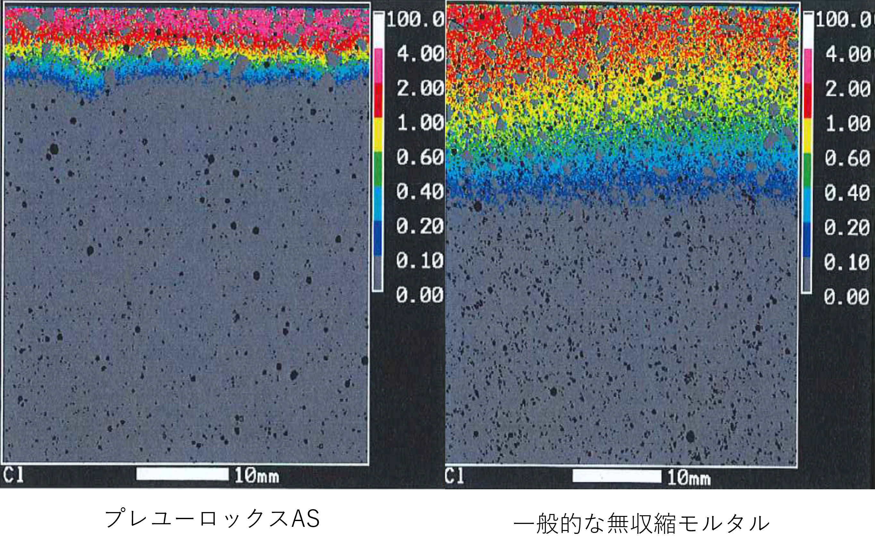This screenshot has height=556, width=875.
Task: Click the white scale bar under left map
Action: (182, 474)
